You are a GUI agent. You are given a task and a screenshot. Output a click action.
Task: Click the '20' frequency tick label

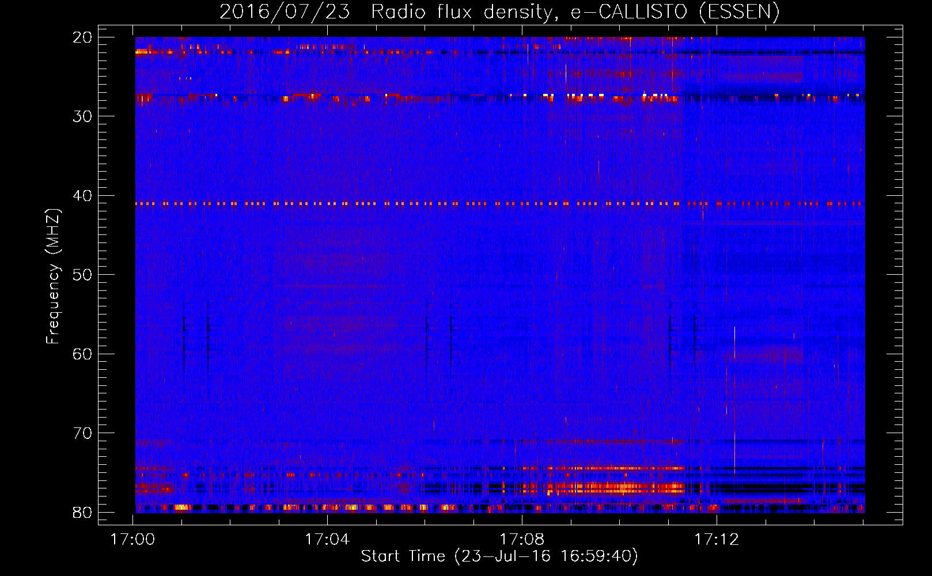click(x=83, y=37)
